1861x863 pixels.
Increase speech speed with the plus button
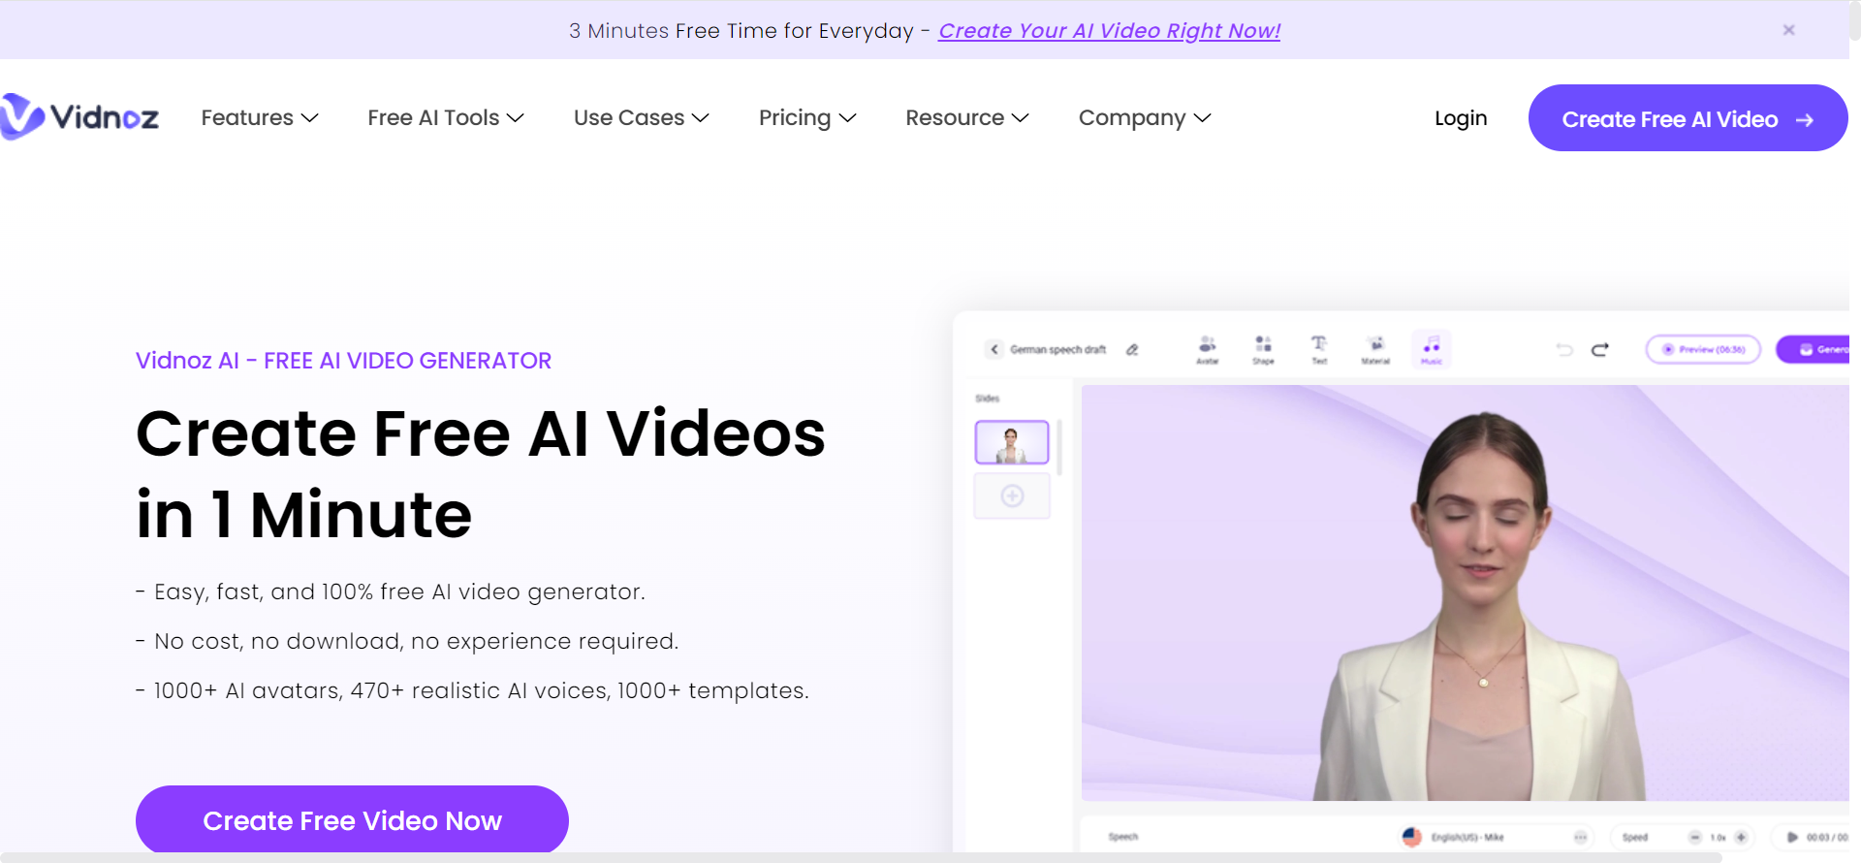[x=1741, y=837]
